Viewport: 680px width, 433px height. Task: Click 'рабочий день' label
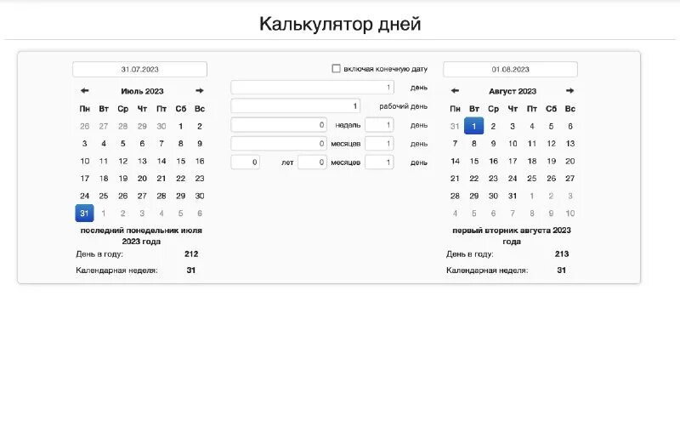403,105
